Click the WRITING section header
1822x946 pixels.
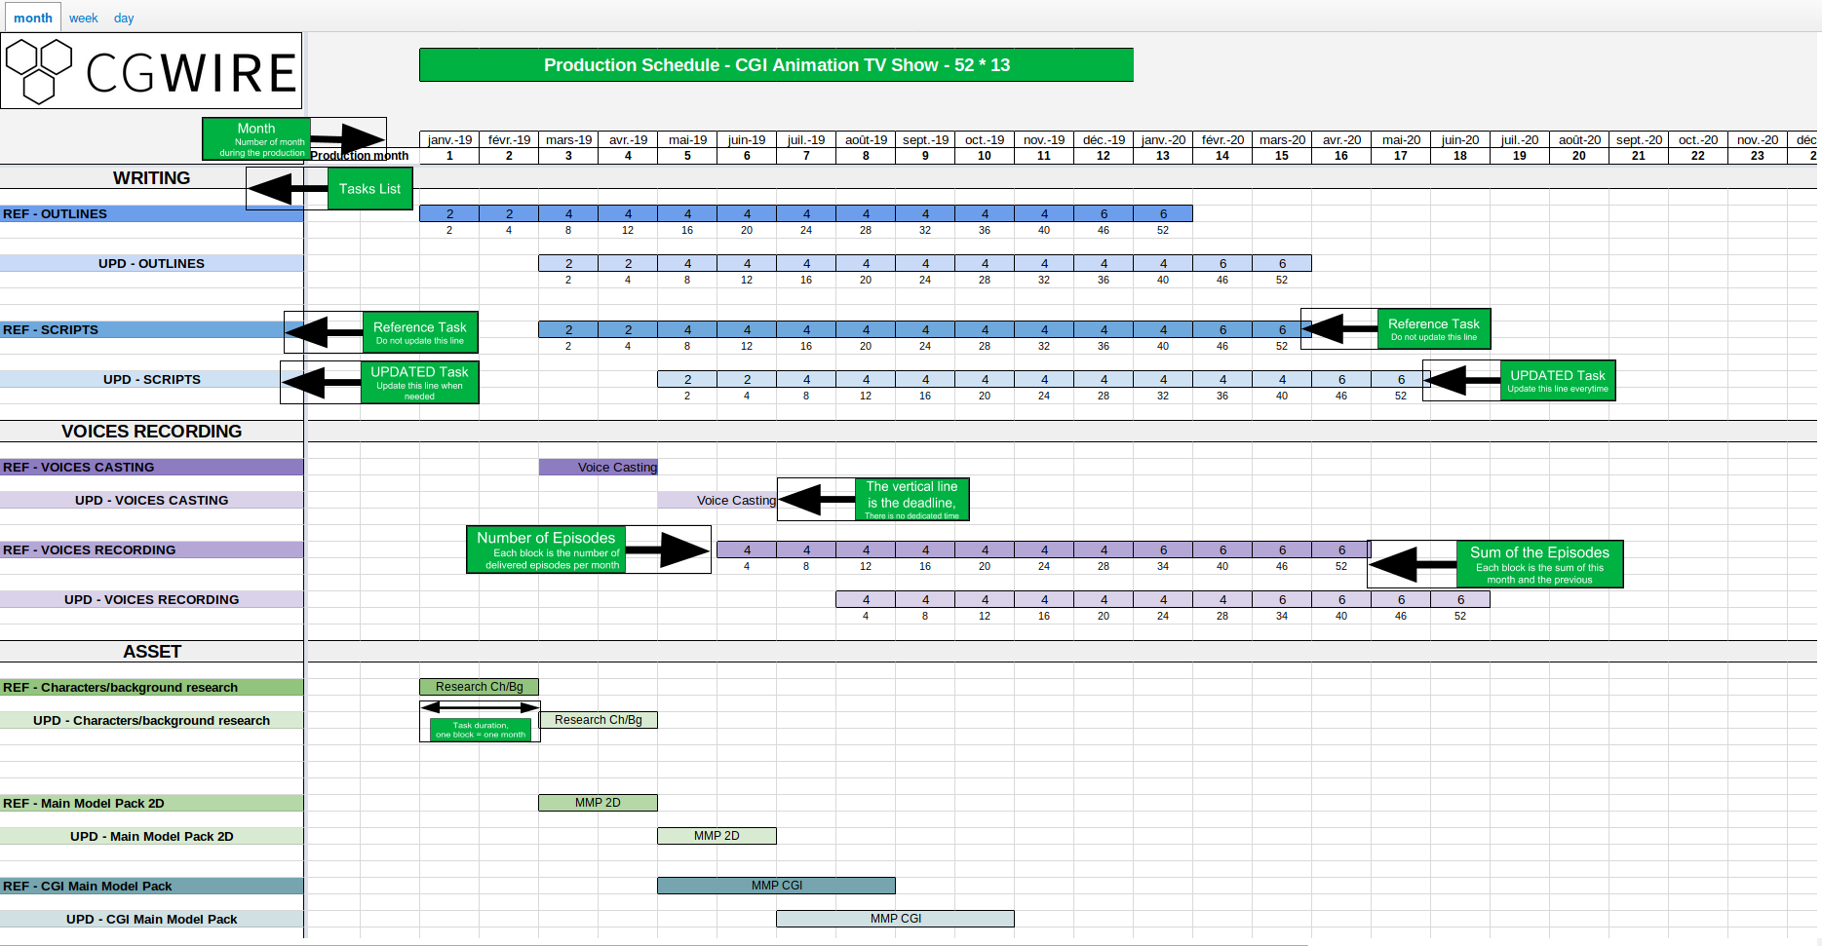point(151,178)
